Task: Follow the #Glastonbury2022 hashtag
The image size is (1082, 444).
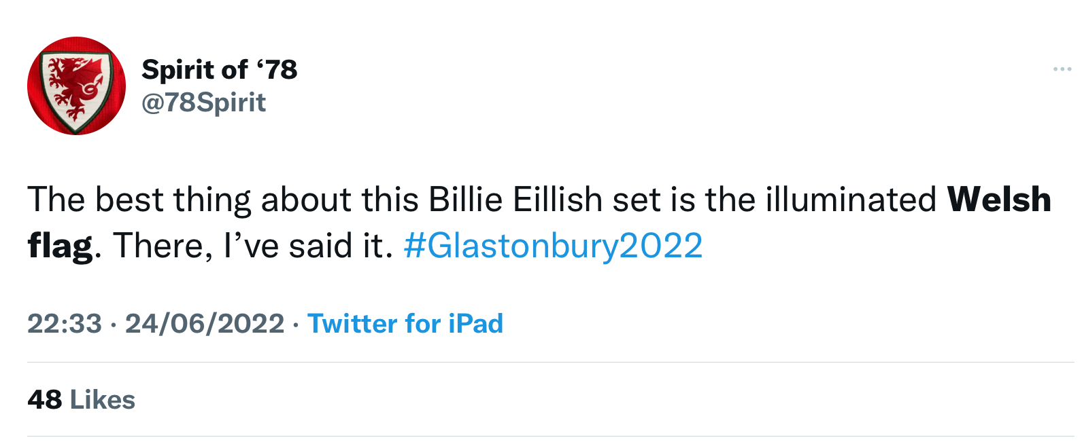Action: point(553,246)
